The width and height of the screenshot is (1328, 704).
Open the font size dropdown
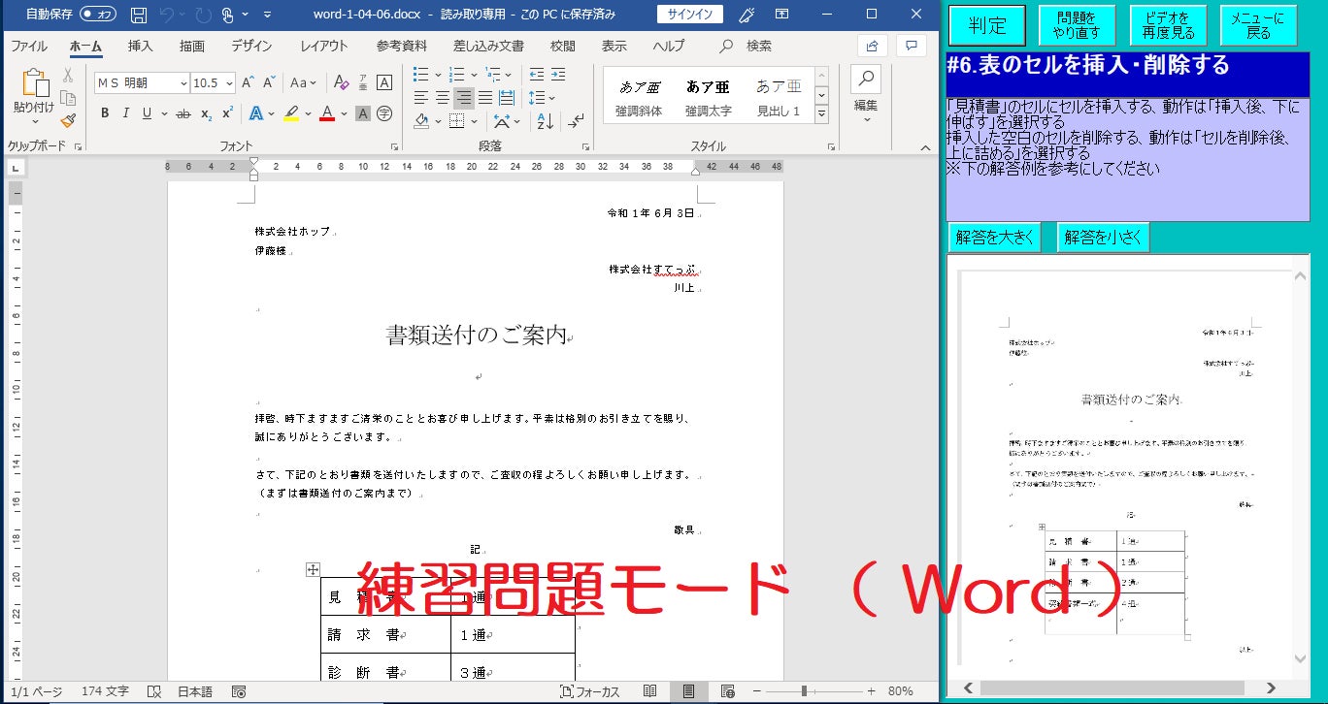coord(228,83)
